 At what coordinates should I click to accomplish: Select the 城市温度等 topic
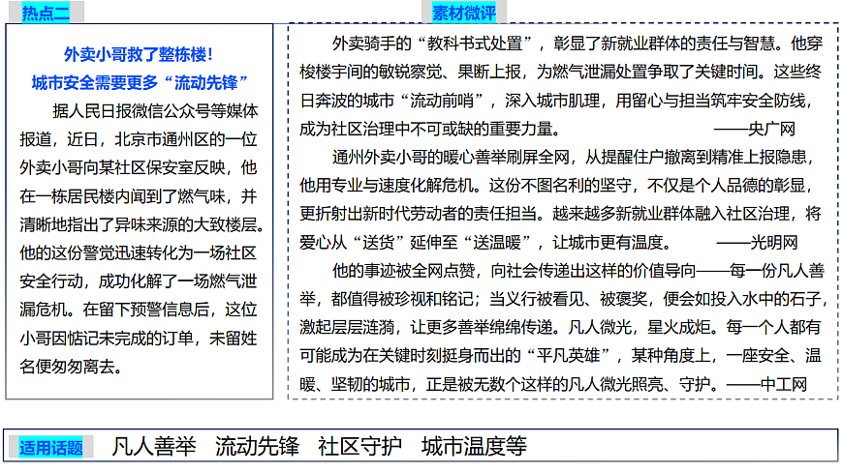point(474,447)
